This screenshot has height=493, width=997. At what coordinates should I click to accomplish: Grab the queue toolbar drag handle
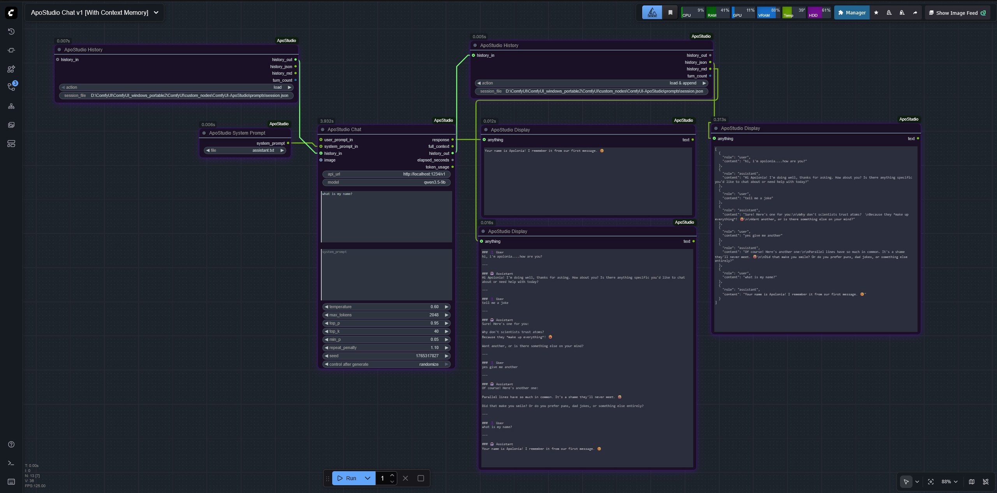click(328, 479)
